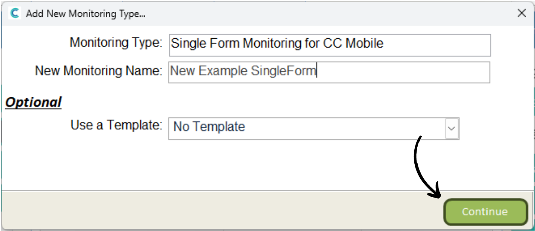Click the Optional heading

click(33, 102)
